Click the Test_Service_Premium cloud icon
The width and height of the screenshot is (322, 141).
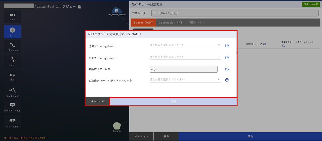(116, 11)
